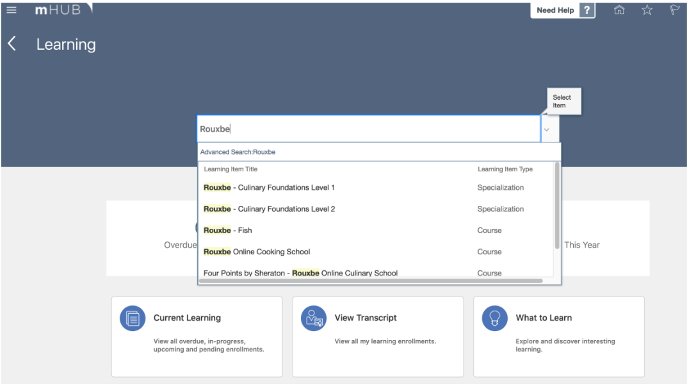
Task: Open Advanced Search:Rouxbe link
Action: (x=238, y=151)
